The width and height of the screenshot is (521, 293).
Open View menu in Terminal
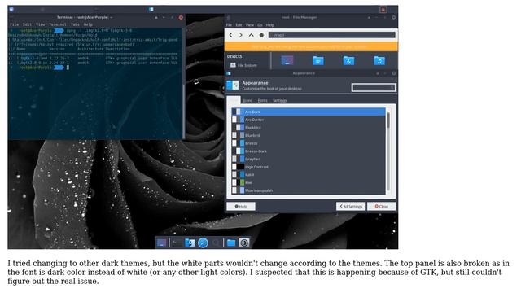40,24
